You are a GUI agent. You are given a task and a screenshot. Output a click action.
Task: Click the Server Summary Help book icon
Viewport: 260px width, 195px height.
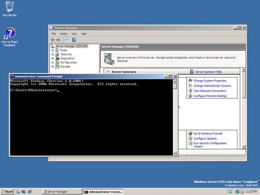[x=192, y=71]
